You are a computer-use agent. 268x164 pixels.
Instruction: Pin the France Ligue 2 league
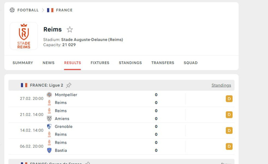pos(69,85)
